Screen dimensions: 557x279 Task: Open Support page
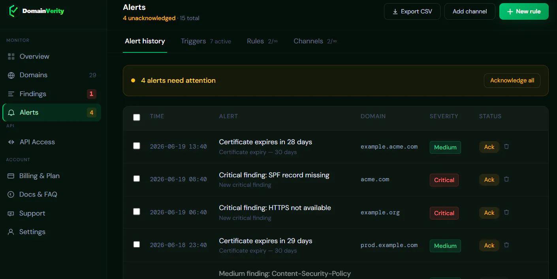[52, 214]
